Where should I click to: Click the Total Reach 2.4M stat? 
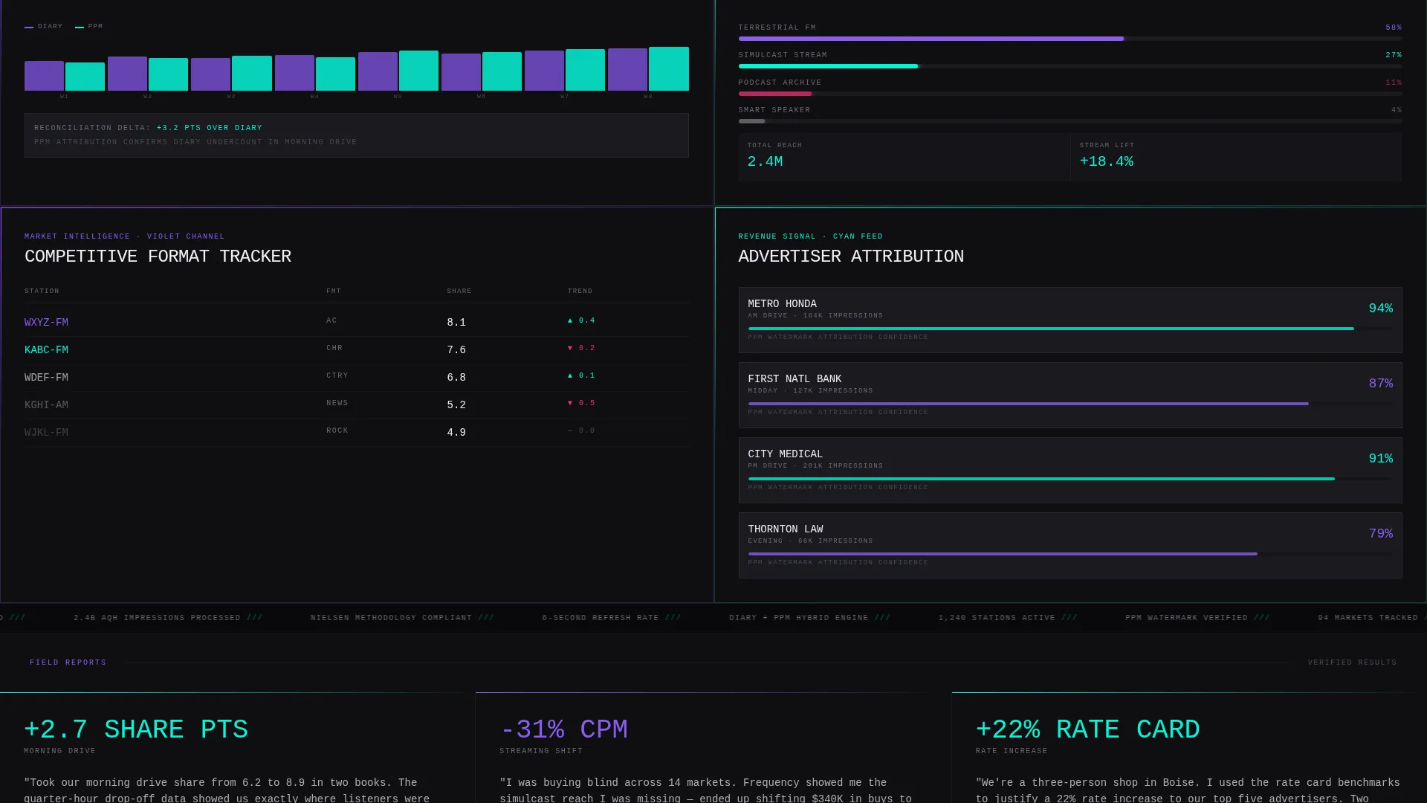click(x=905, y=157)
